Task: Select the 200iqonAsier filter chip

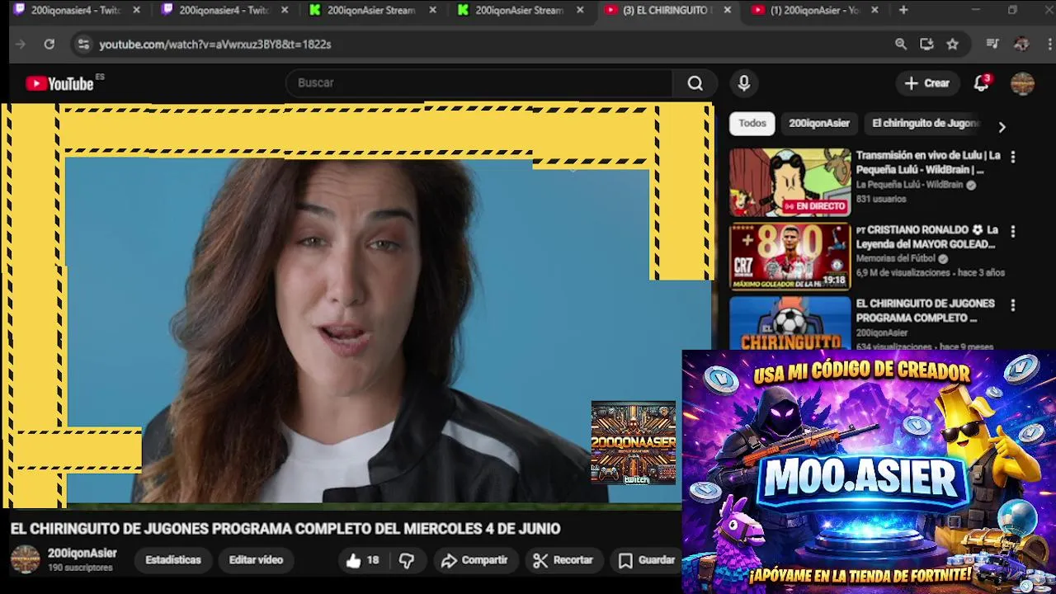Action: click(x=819, y=123)
